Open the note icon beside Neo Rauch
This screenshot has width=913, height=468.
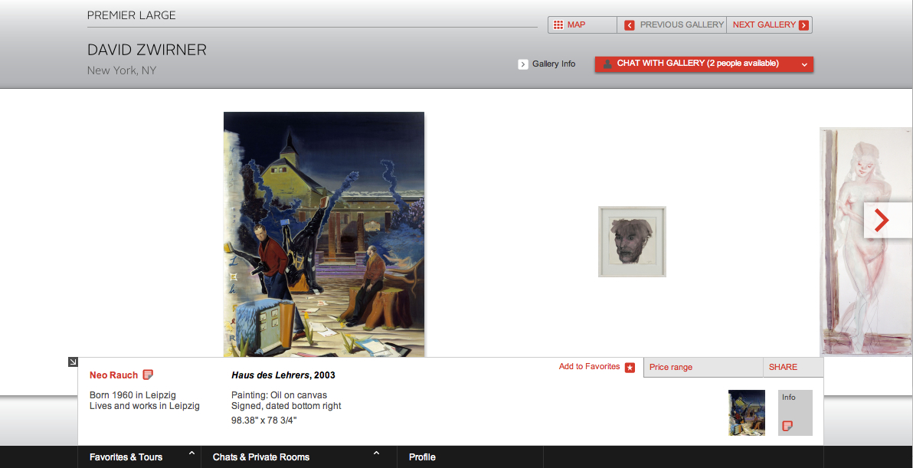tap(148, 375)
